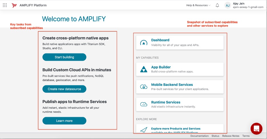This screenshot has width=267, height=139.
Task: Click 'Add elastic infrastructure instantly.' description
Action: (x=173, y=107)
